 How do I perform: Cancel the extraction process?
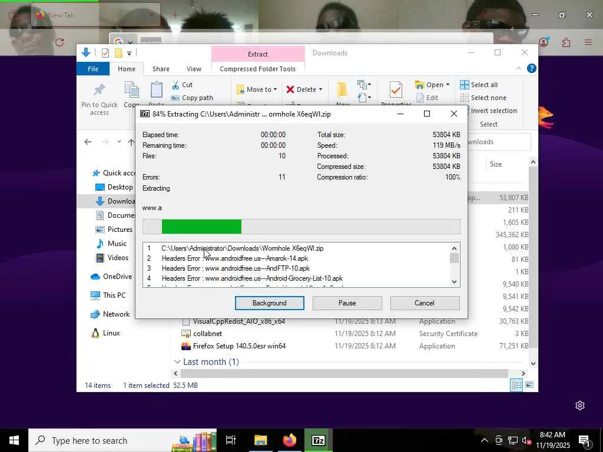pos(425,303)
